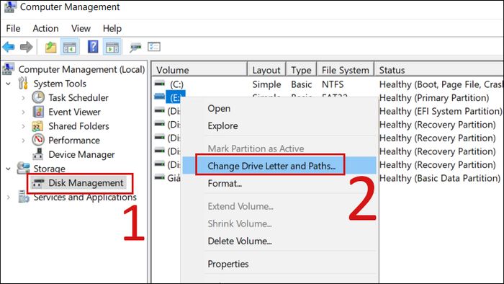The height and width of the screenshot is (284, 504).
Task: Click Healthy (Boot, Page File status text
Action: click(441, 84)
